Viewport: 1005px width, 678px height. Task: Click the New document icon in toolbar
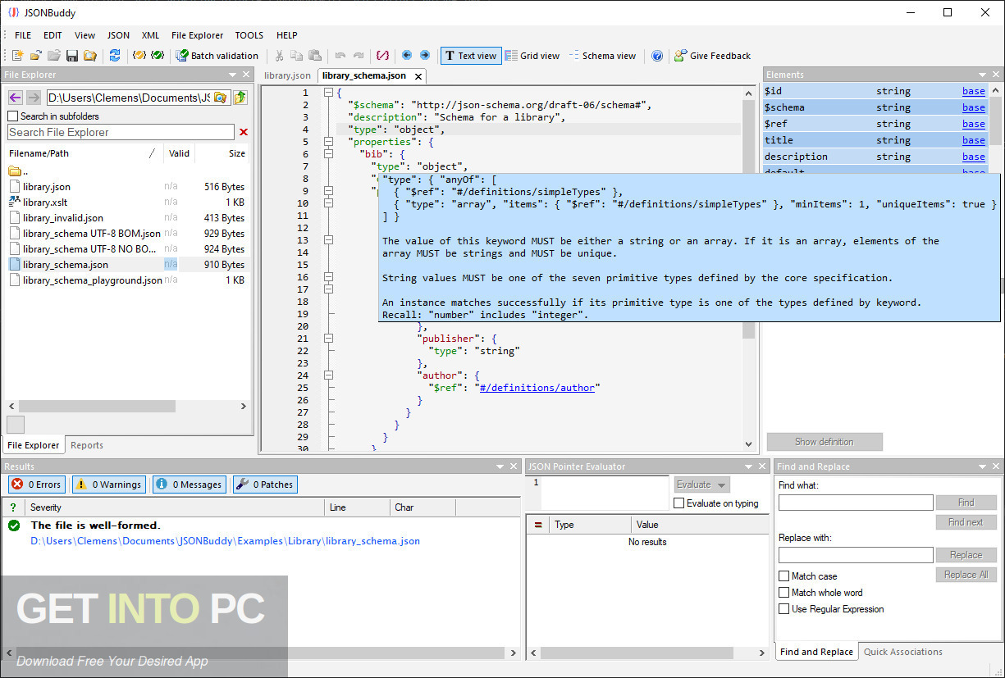(x=17, y=56)
